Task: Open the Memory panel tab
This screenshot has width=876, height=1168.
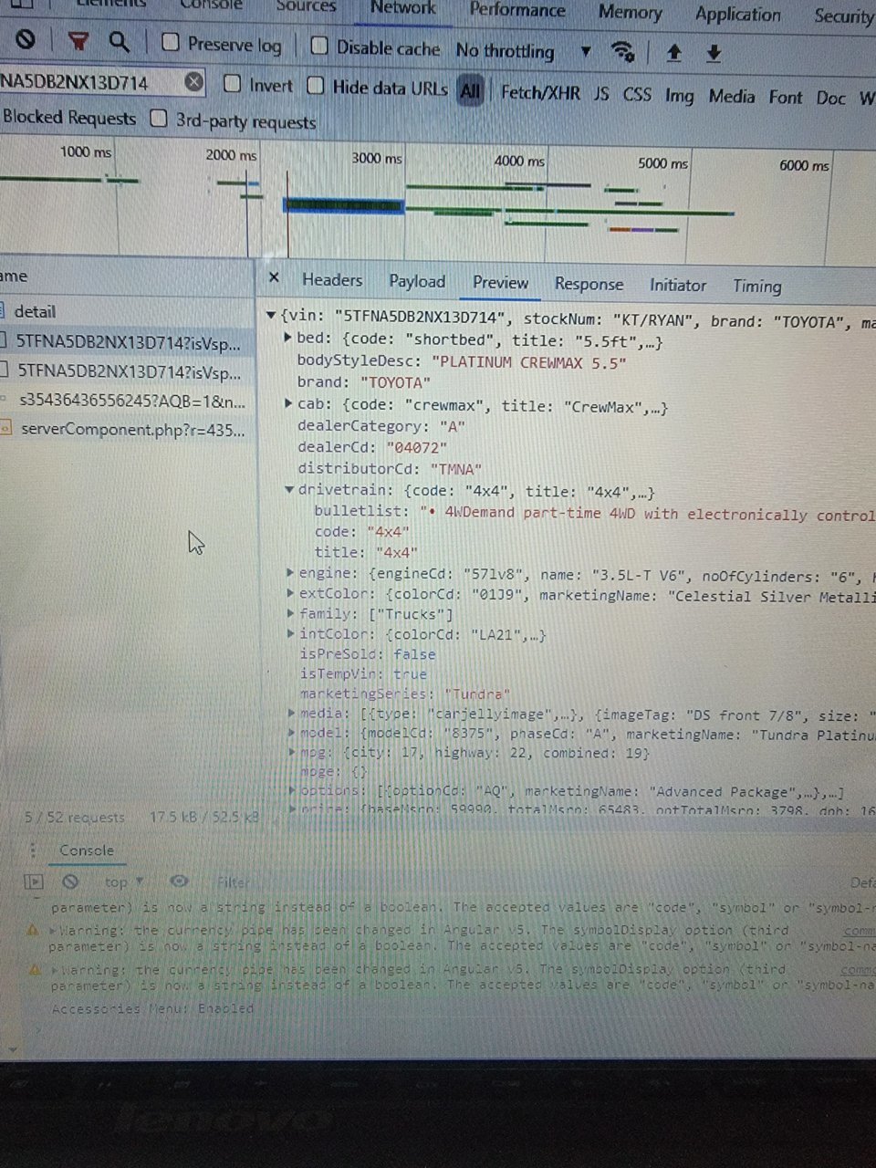Action: click(x=631, y=12)
